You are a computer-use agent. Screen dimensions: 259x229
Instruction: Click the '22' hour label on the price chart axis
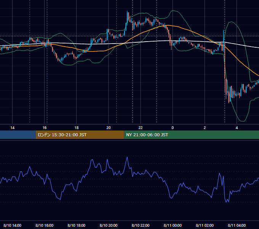[x=141, y=128]
